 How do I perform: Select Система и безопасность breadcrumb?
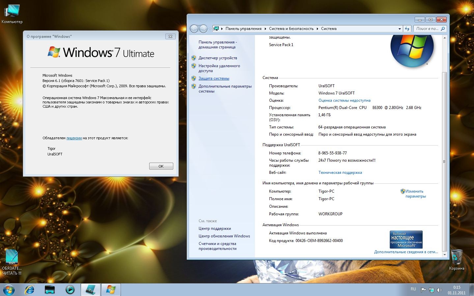[291, 29]
